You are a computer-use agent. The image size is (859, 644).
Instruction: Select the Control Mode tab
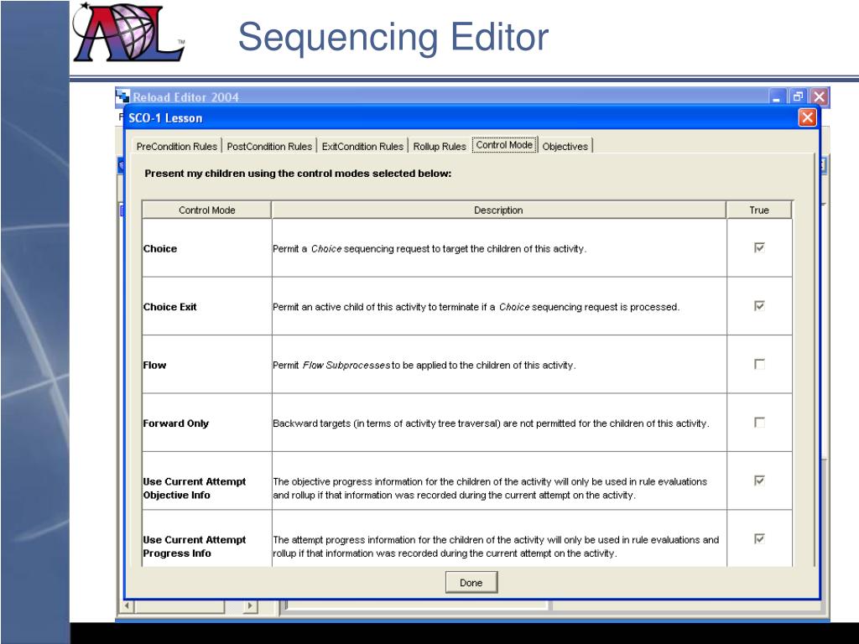click(x=504, y=144)
